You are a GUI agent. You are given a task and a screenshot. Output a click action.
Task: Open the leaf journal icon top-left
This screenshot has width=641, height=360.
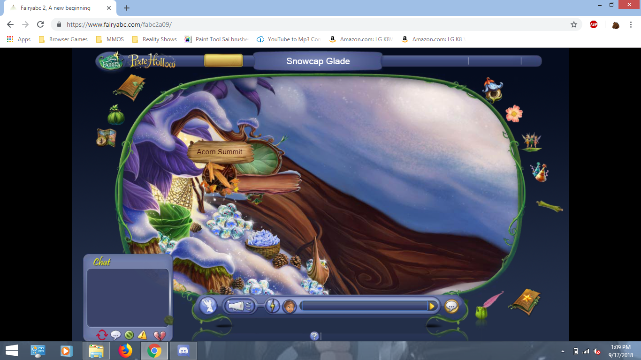click(x=132, y=87)
